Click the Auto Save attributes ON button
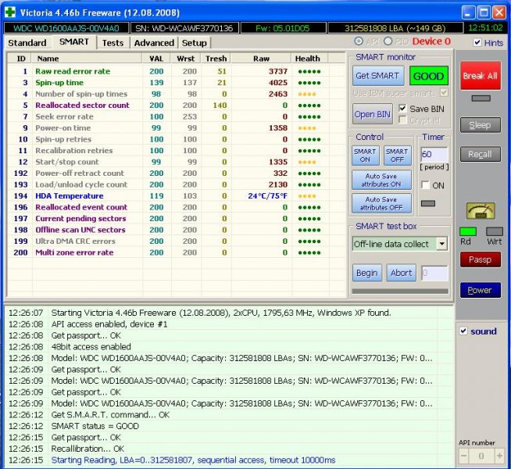The width and height of the screenshot is (511, 469). coord(381,180)
